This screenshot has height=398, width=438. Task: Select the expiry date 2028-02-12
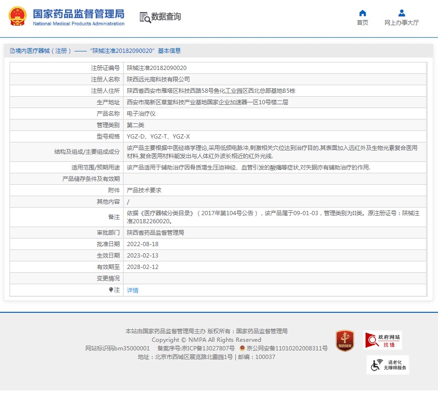click(143, 267)
